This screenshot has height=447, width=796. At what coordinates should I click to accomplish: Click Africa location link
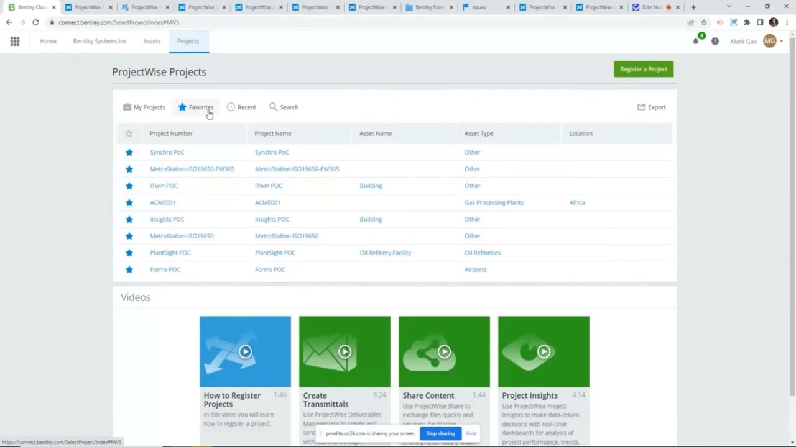577,202
